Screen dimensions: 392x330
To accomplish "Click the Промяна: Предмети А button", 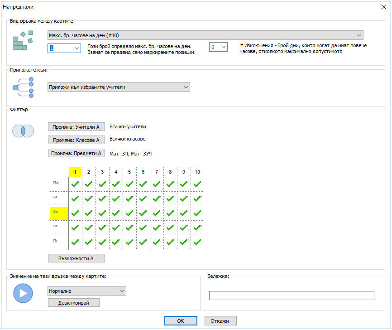I will pyautogui.click(x=76, y=153).
